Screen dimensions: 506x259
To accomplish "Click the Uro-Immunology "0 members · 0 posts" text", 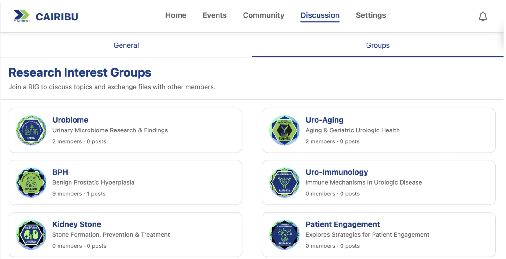I will point(333,194).
